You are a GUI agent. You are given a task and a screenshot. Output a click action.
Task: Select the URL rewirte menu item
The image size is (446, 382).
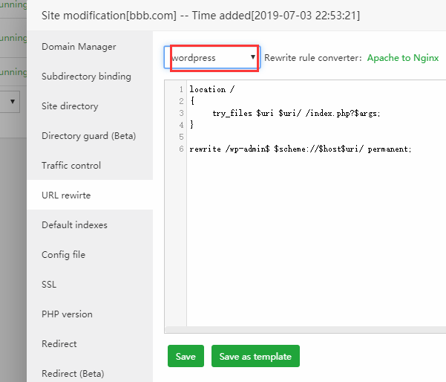coord(66,195)
